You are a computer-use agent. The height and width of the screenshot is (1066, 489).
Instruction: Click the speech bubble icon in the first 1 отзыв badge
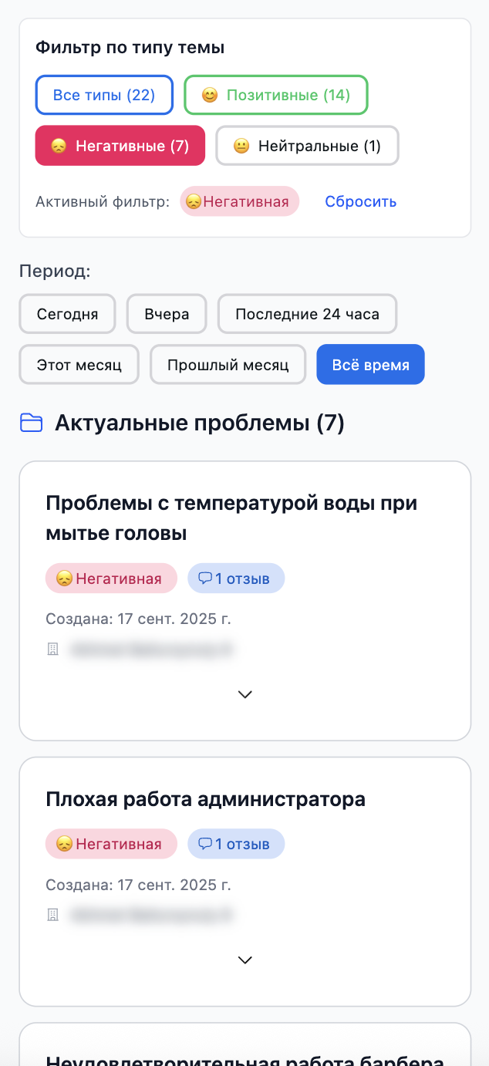204,578
